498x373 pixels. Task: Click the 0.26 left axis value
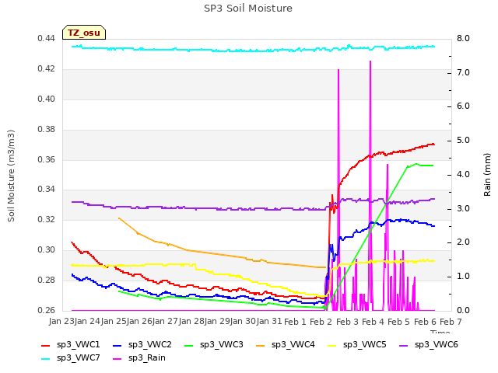(47, 311)
